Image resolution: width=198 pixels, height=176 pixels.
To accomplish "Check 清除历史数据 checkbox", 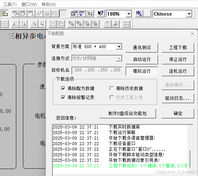I will pos(112,88).
